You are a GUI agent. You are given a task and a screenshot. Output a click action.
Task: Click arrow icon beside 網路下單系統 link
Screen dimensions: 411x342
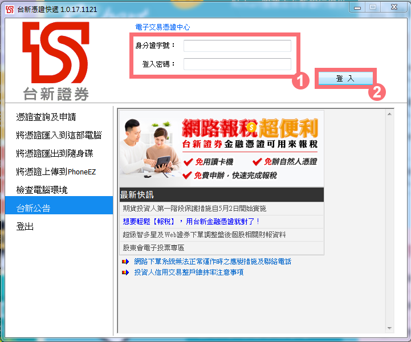pyautogui.click(x=125, y=262)
